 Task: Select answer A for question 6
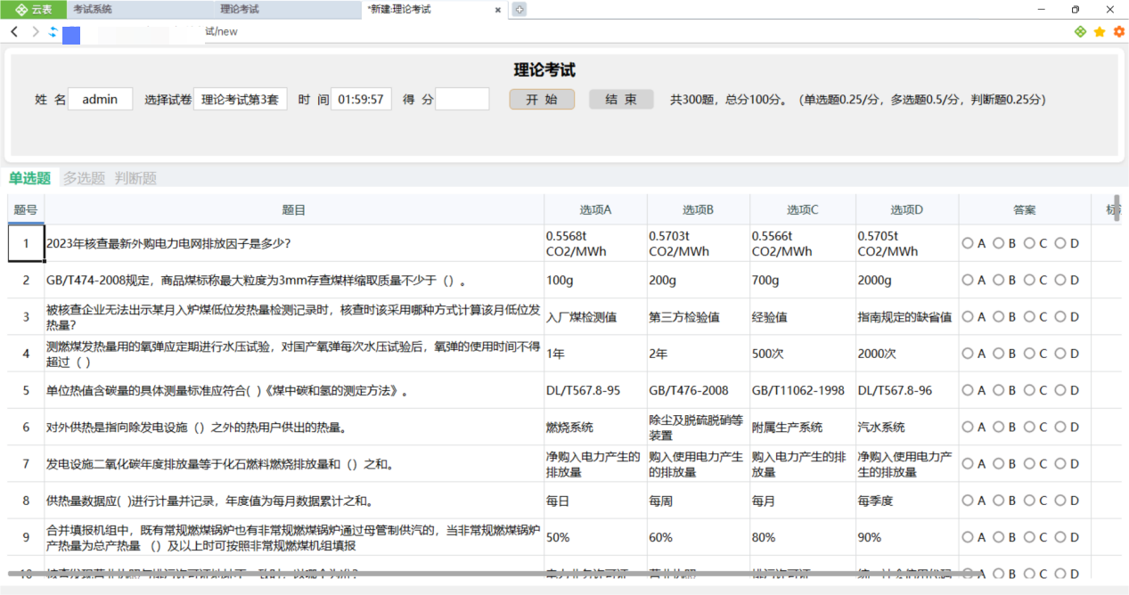(968, 428)
